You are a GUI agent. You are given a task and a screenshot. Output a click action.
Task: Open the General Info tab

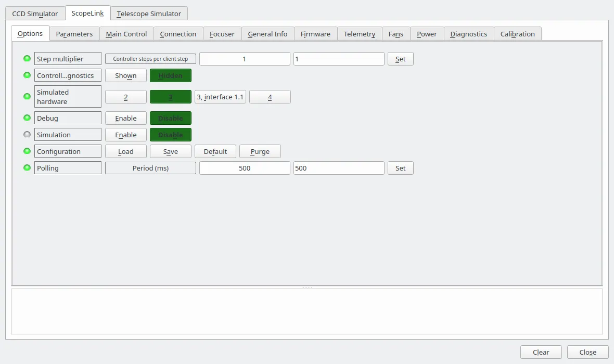tap(267, 34)
